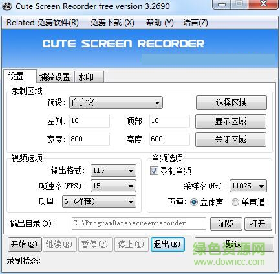The width and height of the screenshot is (280, 274).
Task: Close the Cute Screen Recorder window
Action: [x=264, y=4]
